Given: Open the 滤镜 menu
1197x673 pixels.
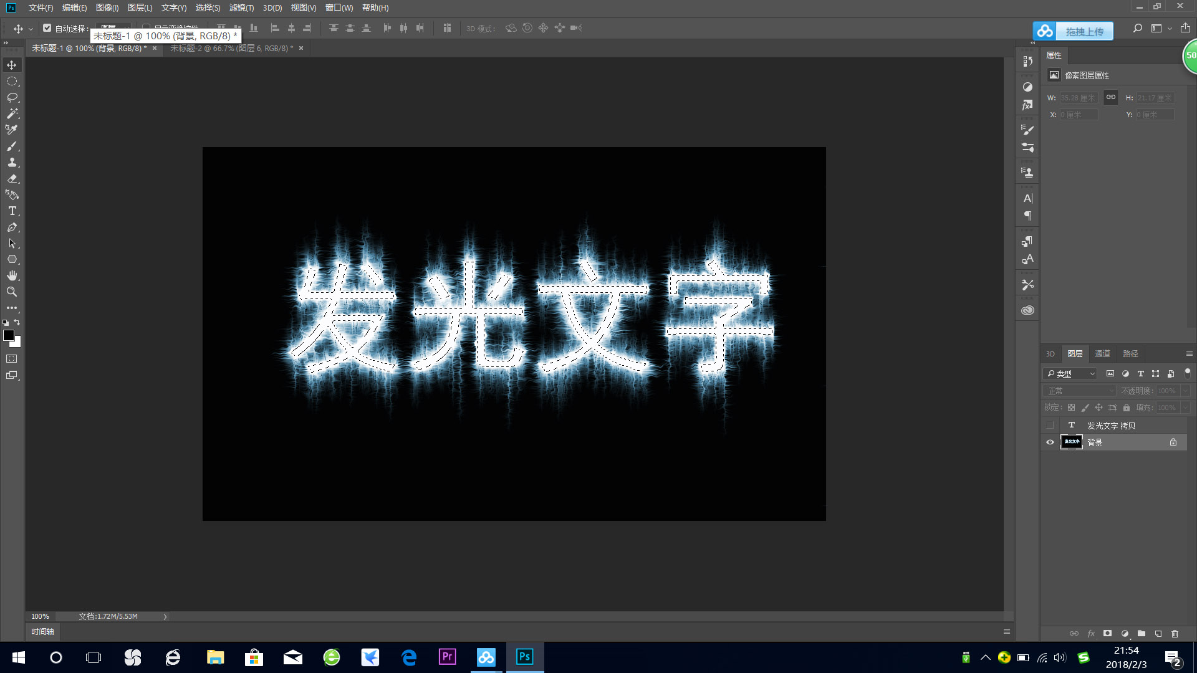Looking at the screenshot, I should (x=241, y=7).
